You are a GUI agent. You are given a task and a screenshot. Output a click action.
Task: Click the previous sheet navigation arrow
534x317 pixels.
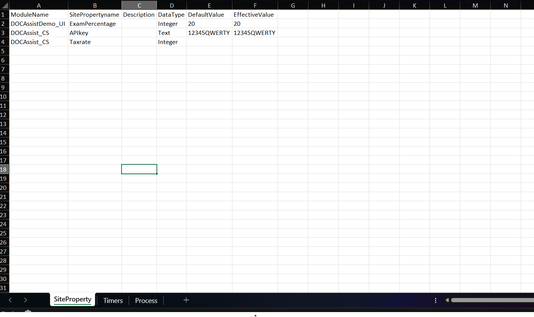pyautogui.click(x=10, y=300)
